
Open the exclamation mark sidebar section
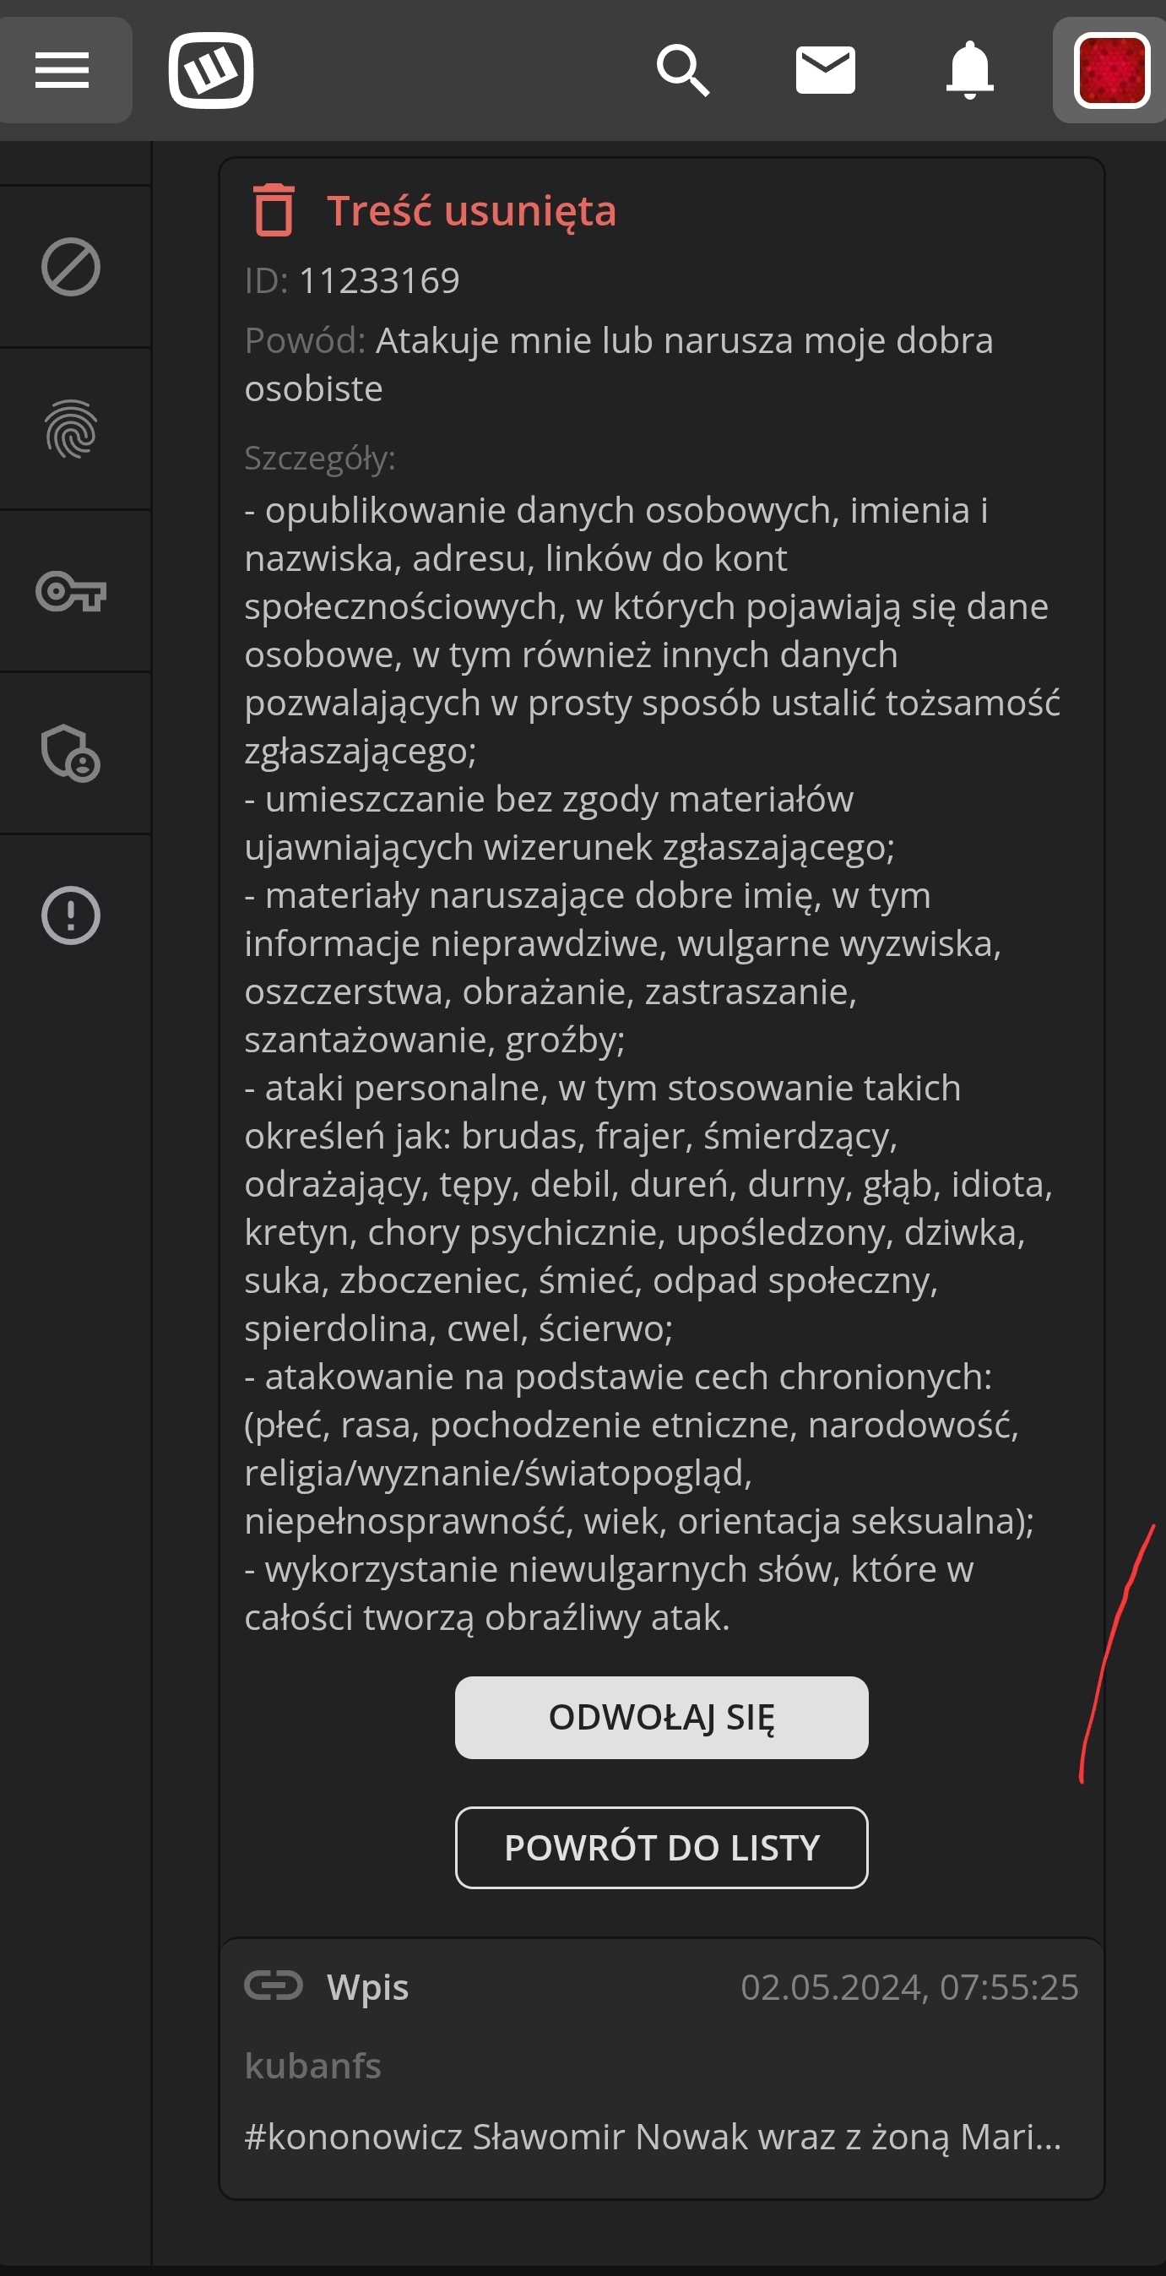71,915
